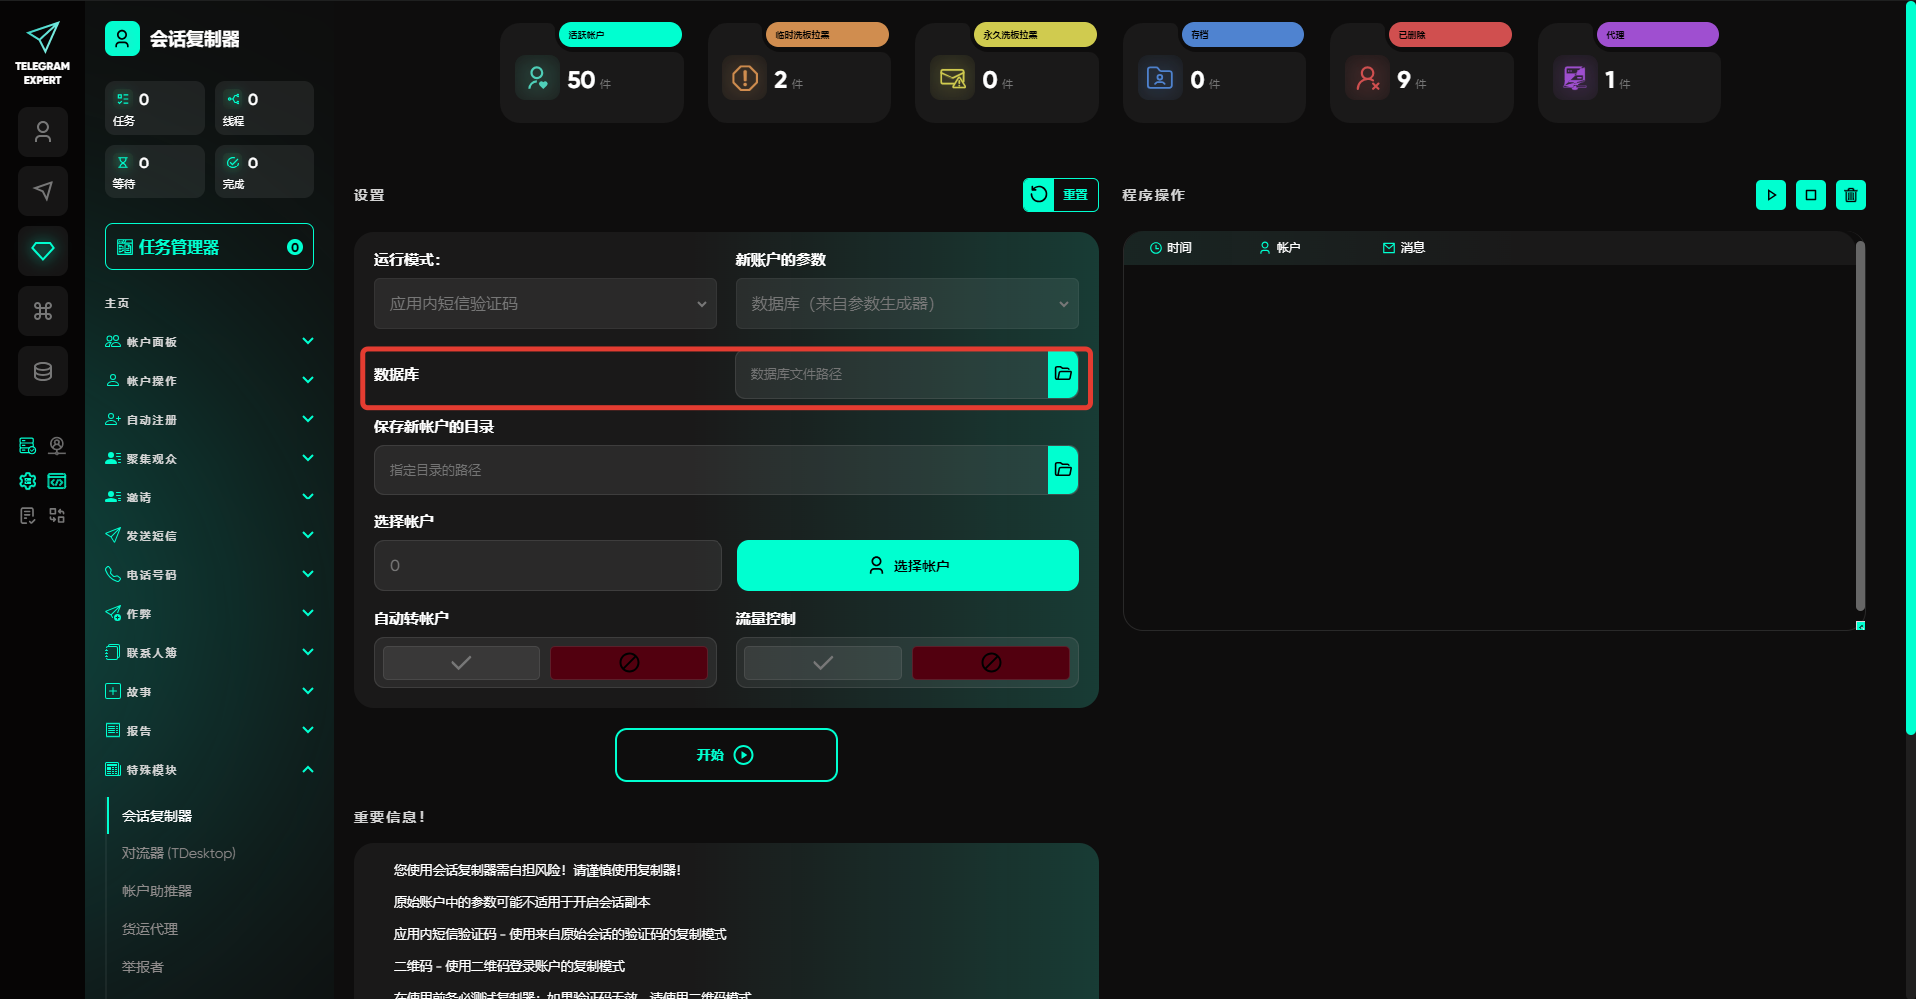
Task: Select 帐户助推器 in the submenu
Action: tap(157, 891)
